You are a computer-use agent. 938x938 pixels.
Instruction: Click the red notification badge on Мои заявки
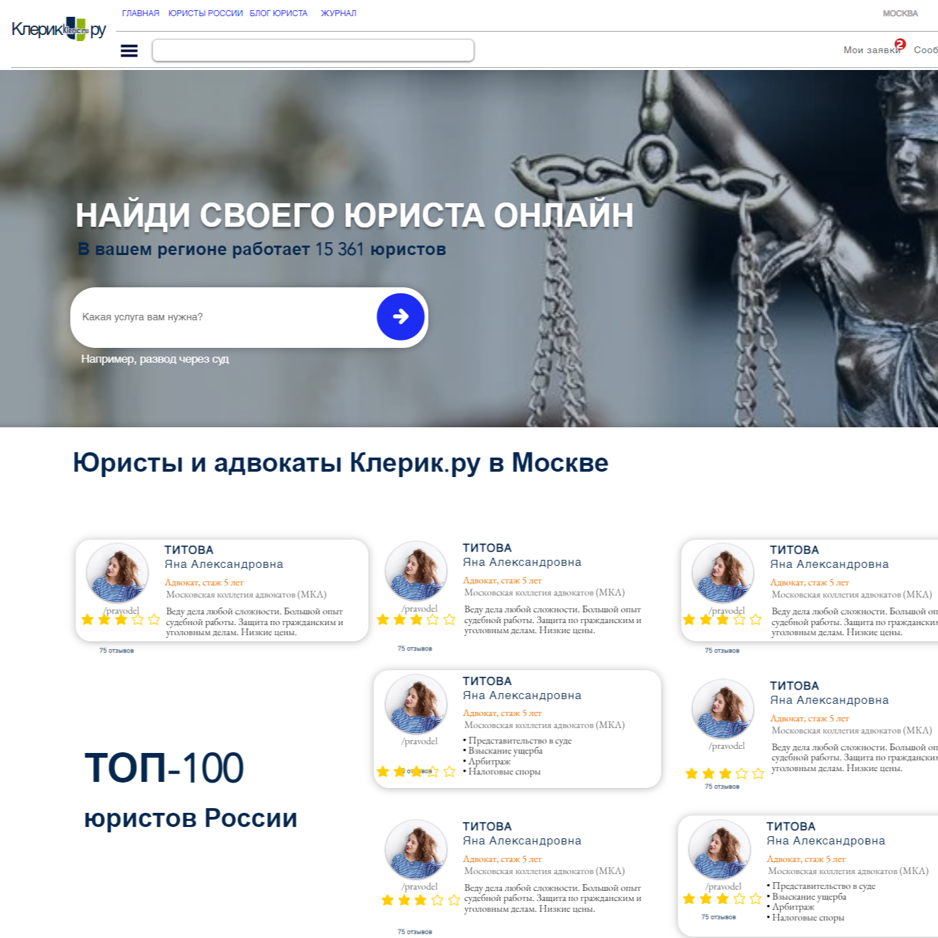coord(900,44)
